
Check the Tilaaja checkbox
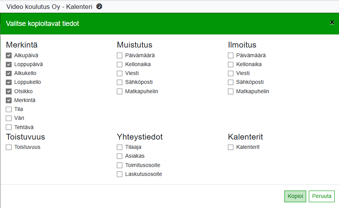[120, 147]
